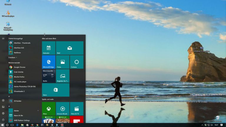Open Cortana search circle on taskbar

(x=7, y=125)
